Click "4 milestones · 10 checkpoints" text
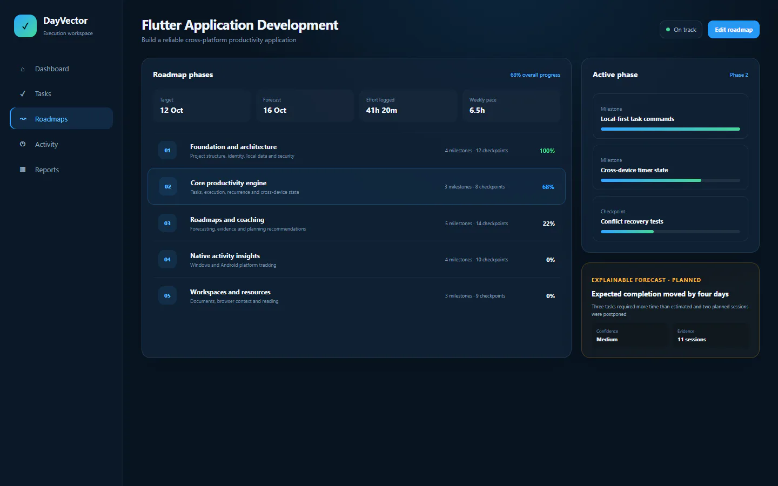The image size is (778, 486). 477,260
